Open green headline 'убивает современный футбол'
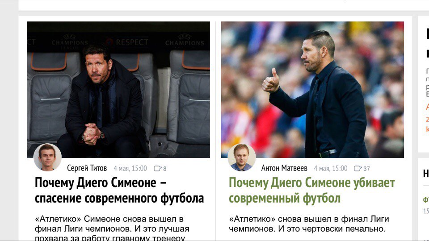The image size is (429, 241). pyautogui.click(x=312, y=190)
